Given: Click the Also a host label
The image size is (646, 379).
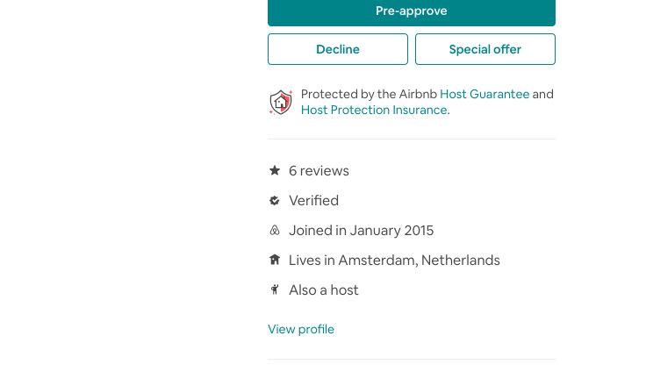Looking at the screenshot, I should [x=323, y=290].
